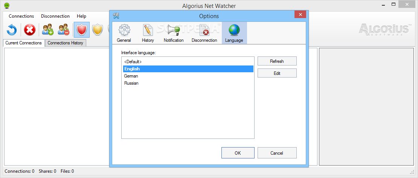The width and height of the screenshot is (418, 178).
Task: Click Files: 0 in status bar
Action: [67, 171]
